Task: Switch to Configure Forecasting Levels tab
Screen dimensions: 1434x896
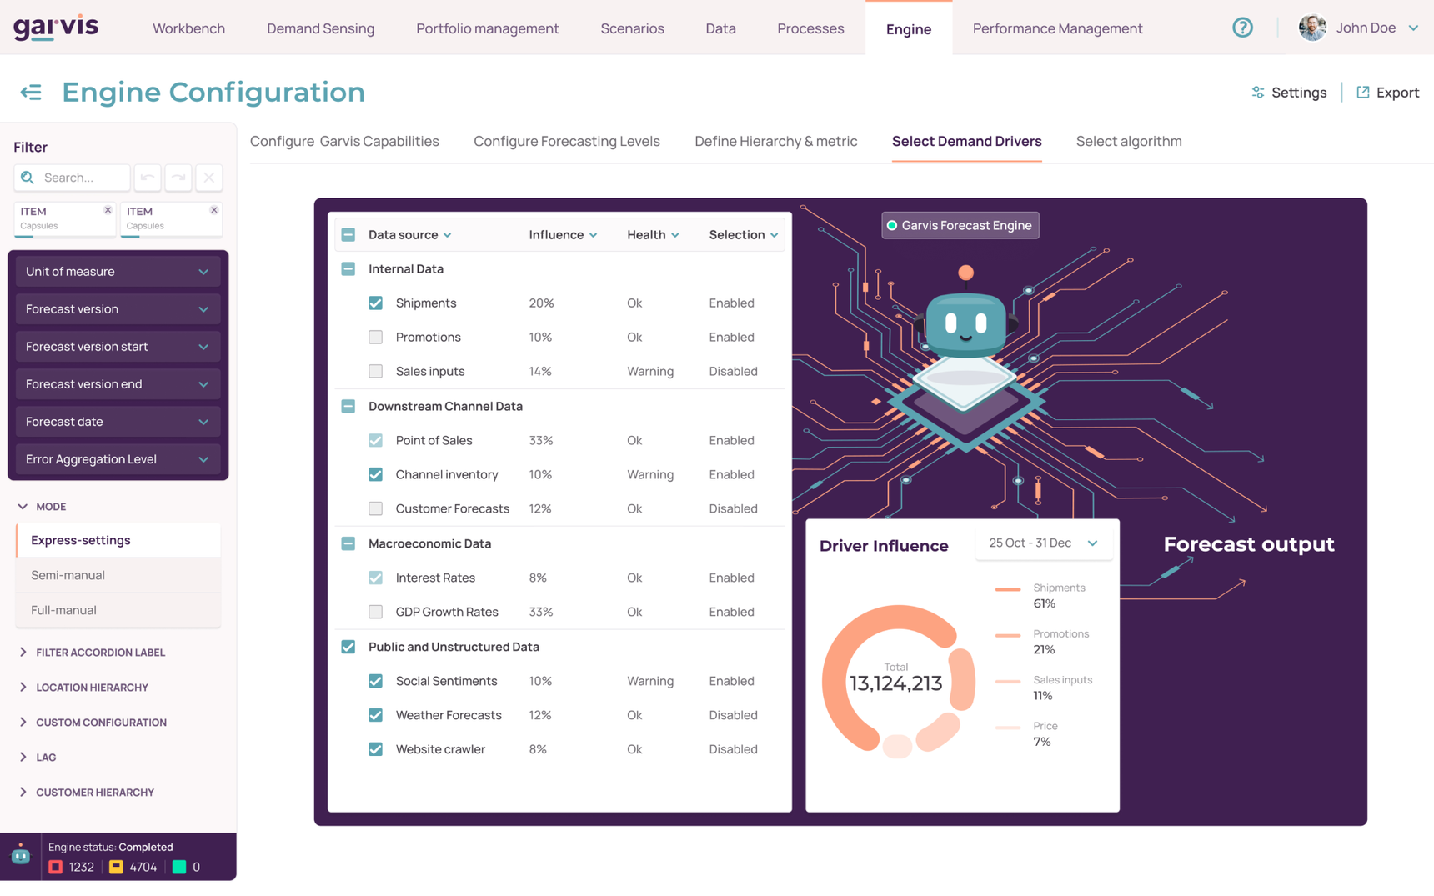Action: 567,142
